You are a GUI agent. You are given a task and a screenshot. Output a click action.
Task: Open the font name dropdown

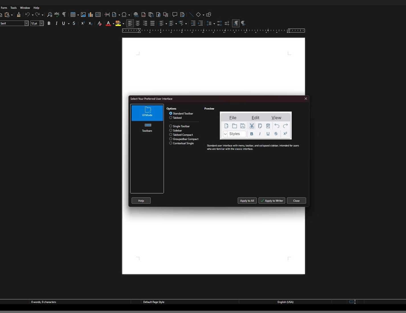click(x=26, y=23)
